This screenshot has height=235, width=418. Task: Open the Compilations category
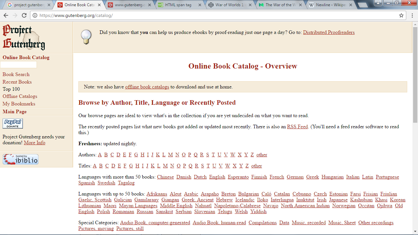[x=263, y=223]
